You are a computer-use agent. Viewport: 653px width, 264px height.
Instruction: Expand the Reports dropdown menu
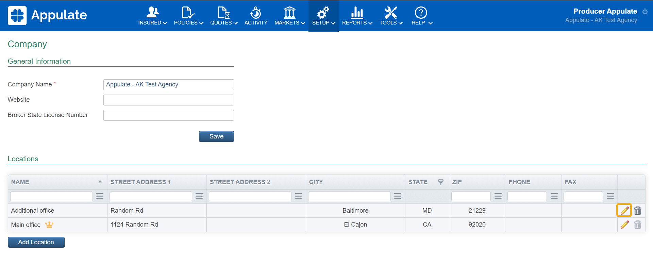pos(357,16)
